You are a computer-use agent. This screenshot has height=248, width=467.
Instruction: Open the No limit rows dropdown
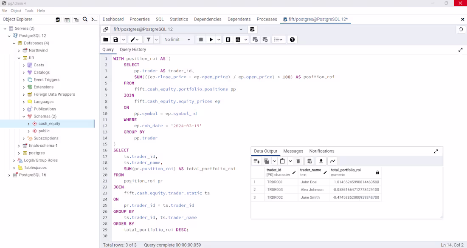177,39
